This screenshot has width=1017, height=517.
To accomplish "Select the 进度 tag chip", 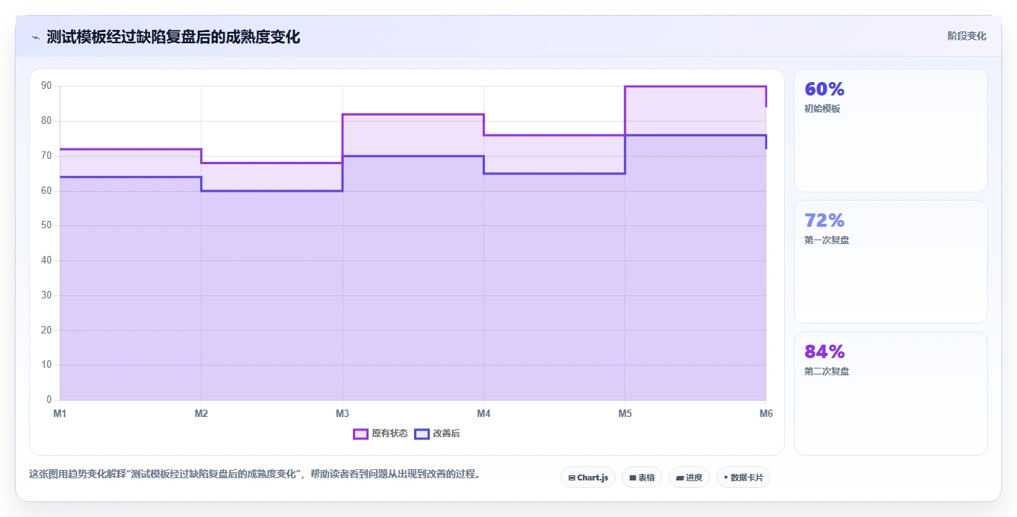I will [689, 477].
